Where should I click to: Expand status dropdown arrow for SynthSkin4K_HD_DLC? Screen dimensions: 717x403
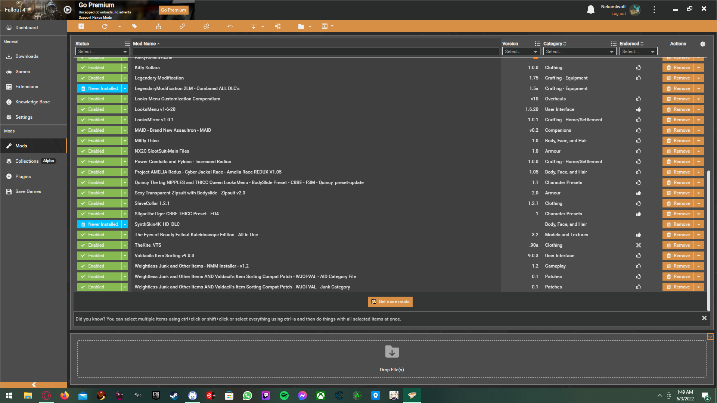(125, 224)
